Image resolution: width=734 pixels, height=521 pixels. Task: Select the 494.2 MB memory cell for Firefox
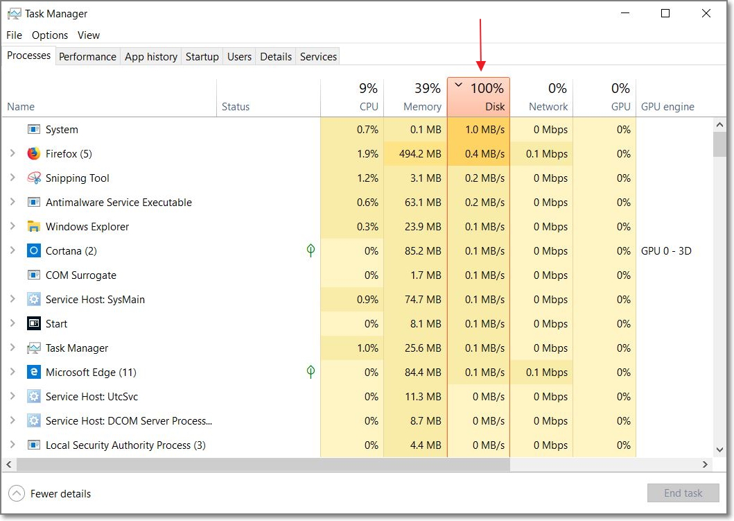415,154
